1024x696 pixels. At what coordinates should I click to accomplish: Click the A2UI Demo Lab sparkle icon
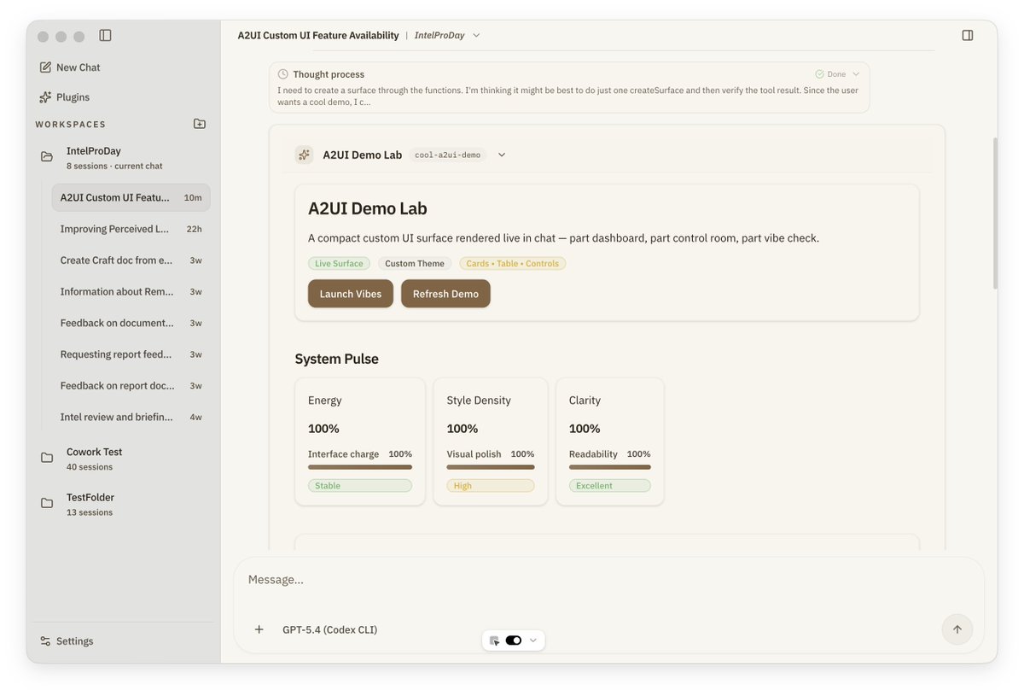[304, 155]
